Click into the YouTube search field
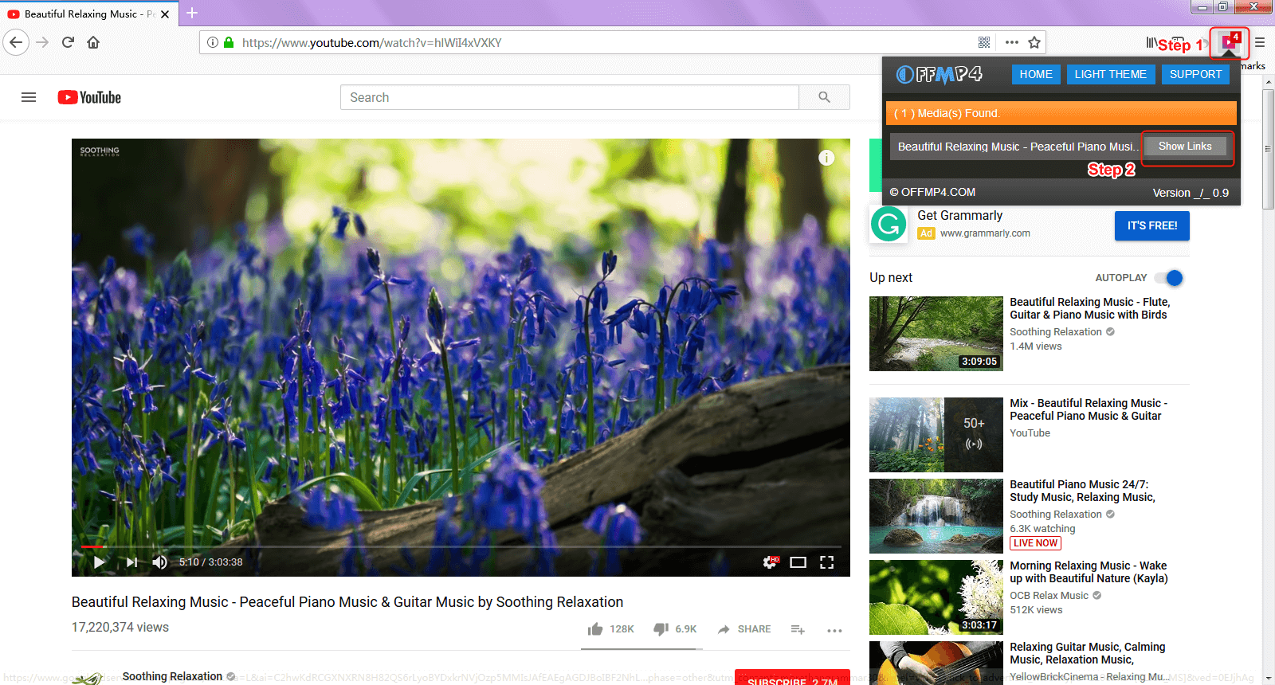 569,97
